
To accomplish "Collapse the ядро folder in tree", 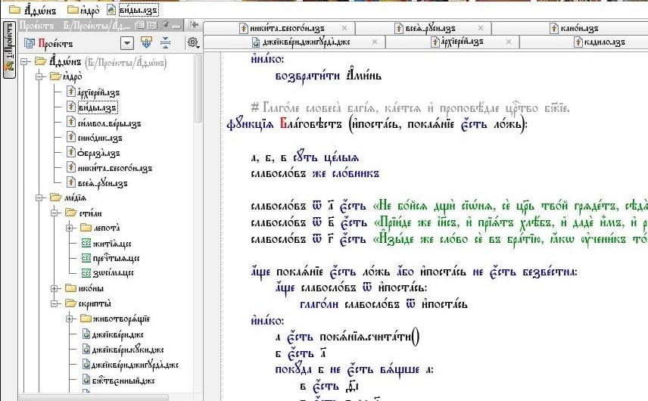I will click(39, 76).
